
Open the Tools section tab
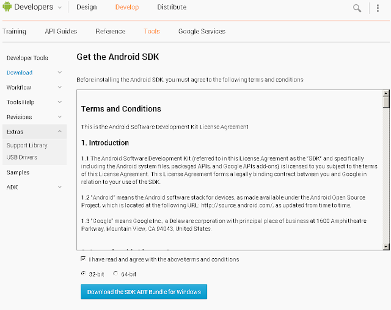(152, 31)
